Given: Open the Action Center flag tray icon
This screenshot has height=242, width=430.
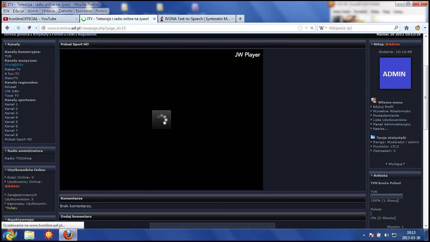Looking at the screenshot, I should point(372,235).
